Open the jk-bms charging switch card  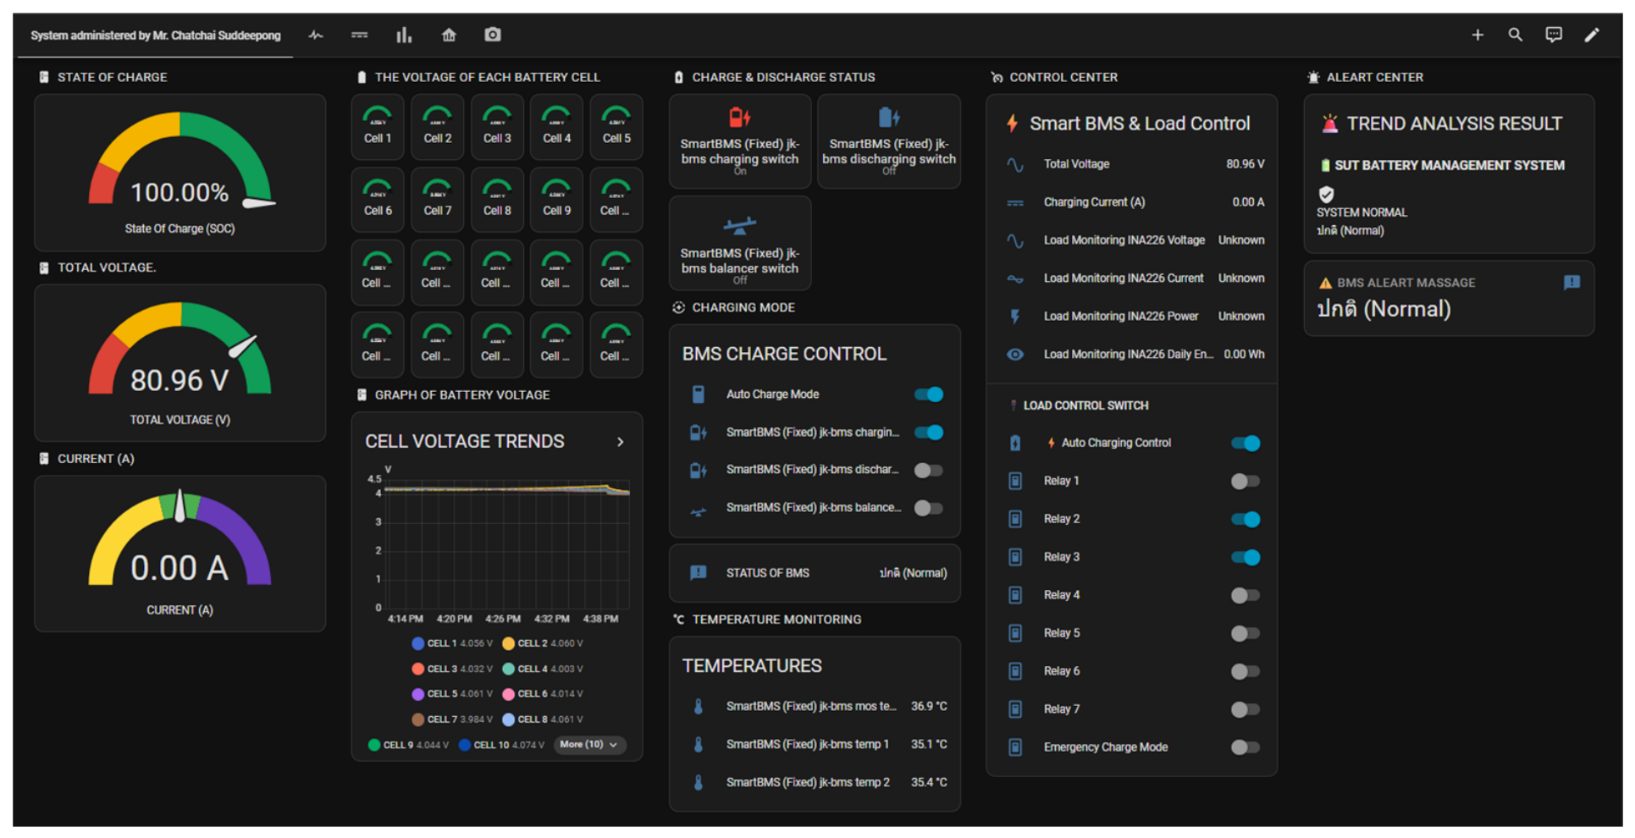(740, 141)
